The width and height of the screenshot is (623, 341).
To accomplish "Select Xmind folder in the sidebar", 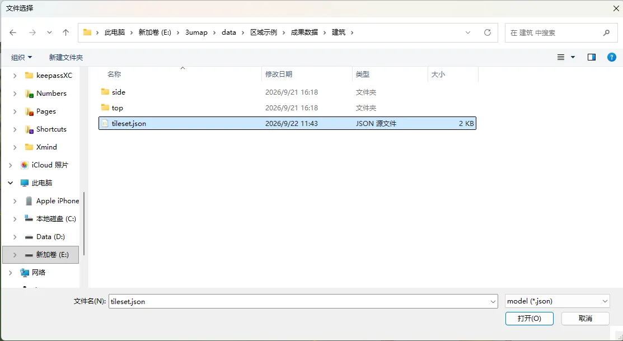I will pyautogui.click(x=46, y=147).
